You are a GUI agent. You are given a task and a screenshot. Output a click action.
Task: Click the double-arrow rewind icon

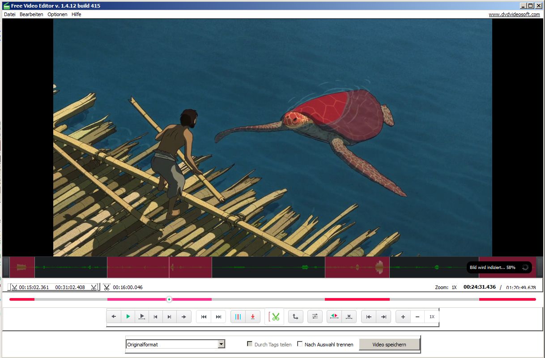[x=204, y=317]
